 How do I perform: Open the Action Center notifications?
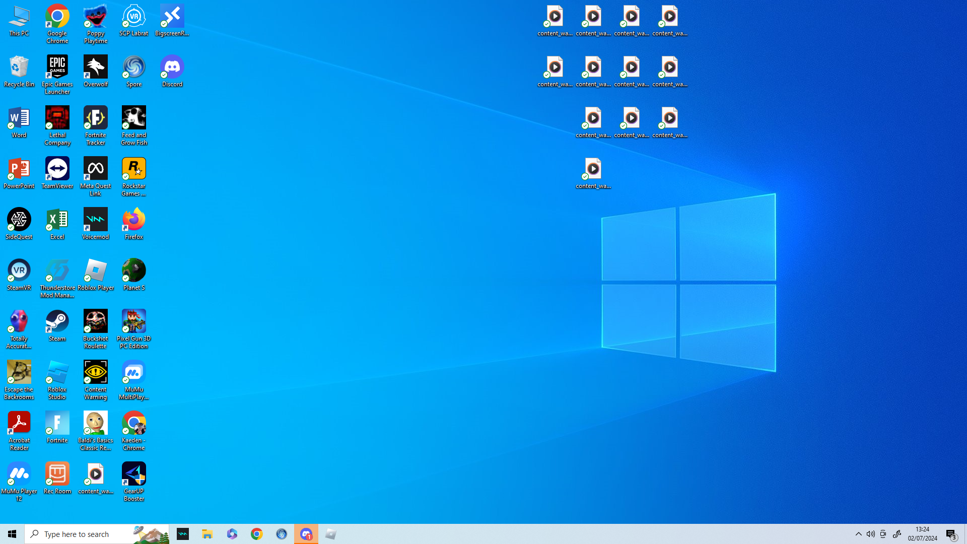pos(951,534)
